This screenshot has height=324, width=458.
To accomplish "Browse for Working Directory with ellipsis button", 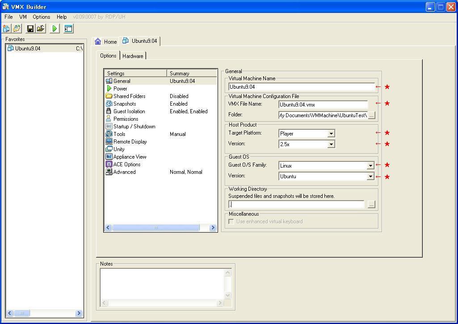I will (371, 205).
